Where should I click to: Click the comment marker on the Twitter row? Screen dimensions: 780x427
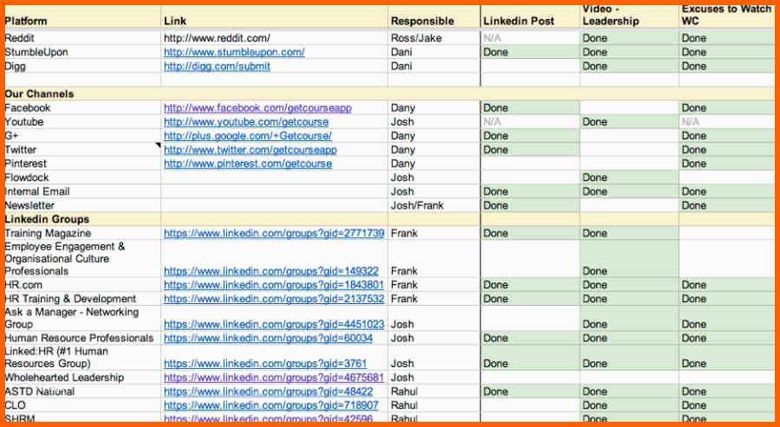(159, 146)
